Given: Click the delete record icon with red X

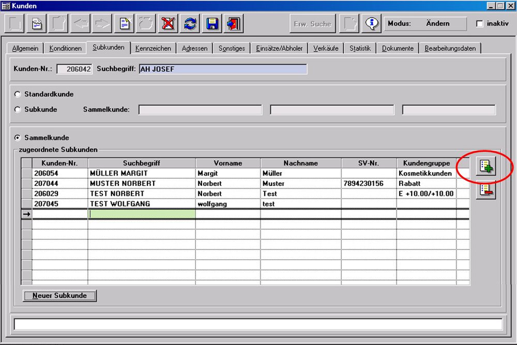Looking at the screenshot, I should coord(168,24).
